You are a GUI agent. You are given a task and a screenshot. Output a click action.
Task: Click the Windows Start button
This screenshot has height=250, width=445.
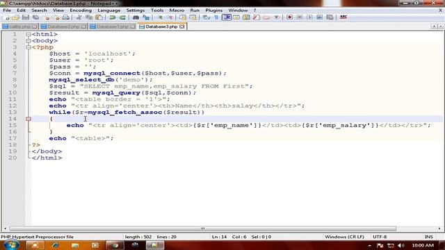[x=11, y=245]
